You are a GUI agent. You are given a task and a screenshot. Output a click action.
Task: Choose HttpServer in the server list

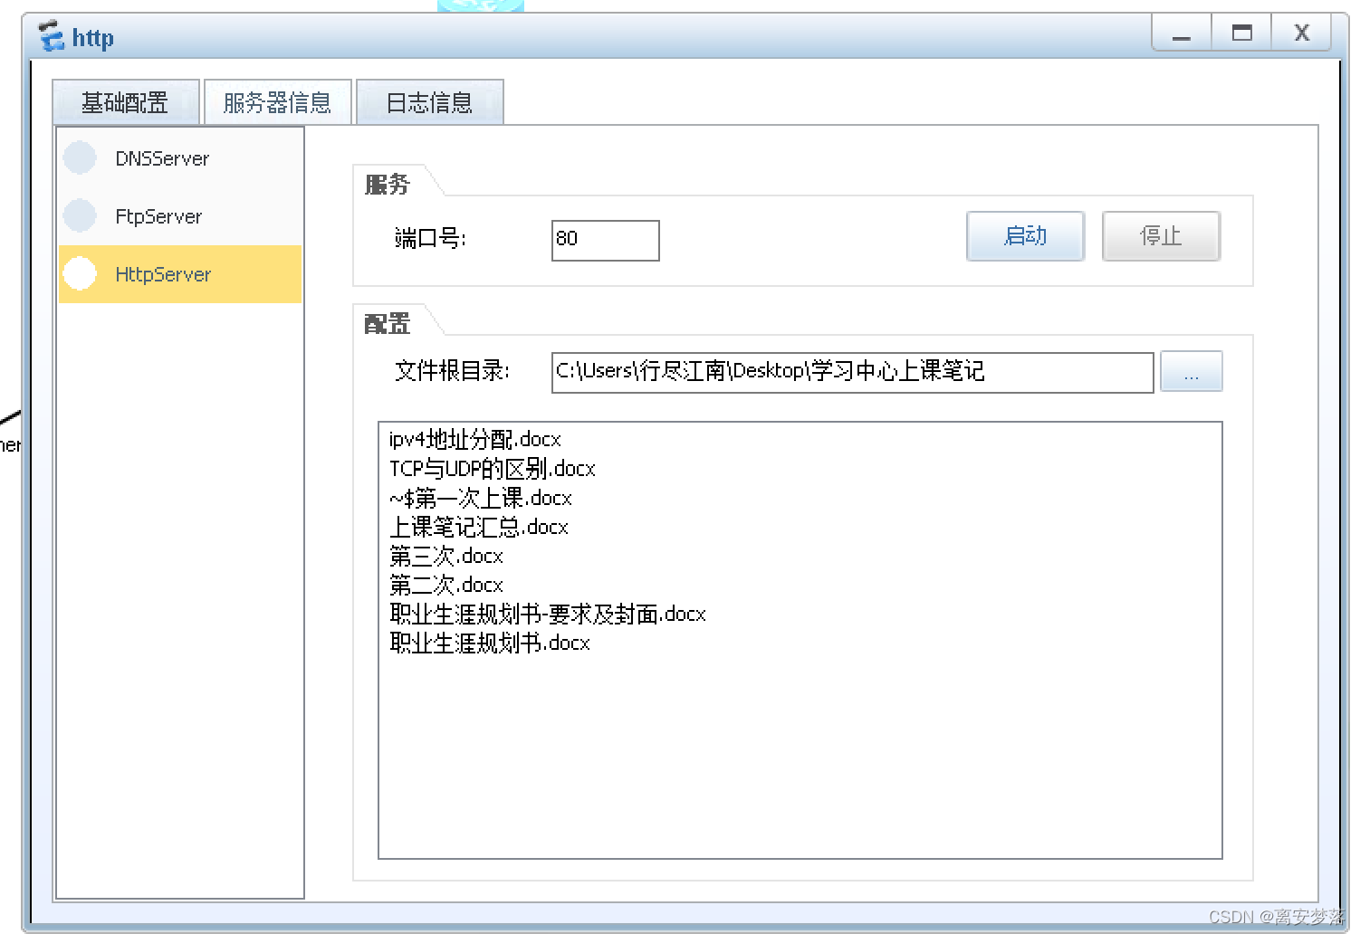tap(180, 274)
